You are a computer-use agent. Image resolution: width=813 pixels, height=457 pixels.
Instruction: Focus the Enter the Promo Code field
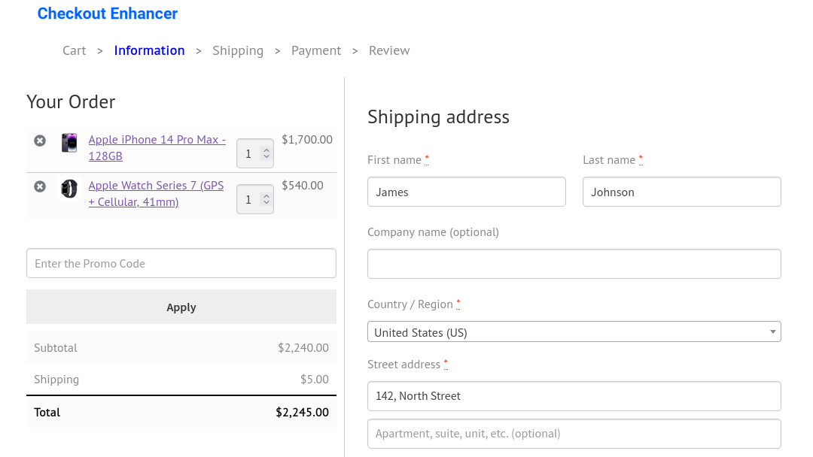coord(181,263)
